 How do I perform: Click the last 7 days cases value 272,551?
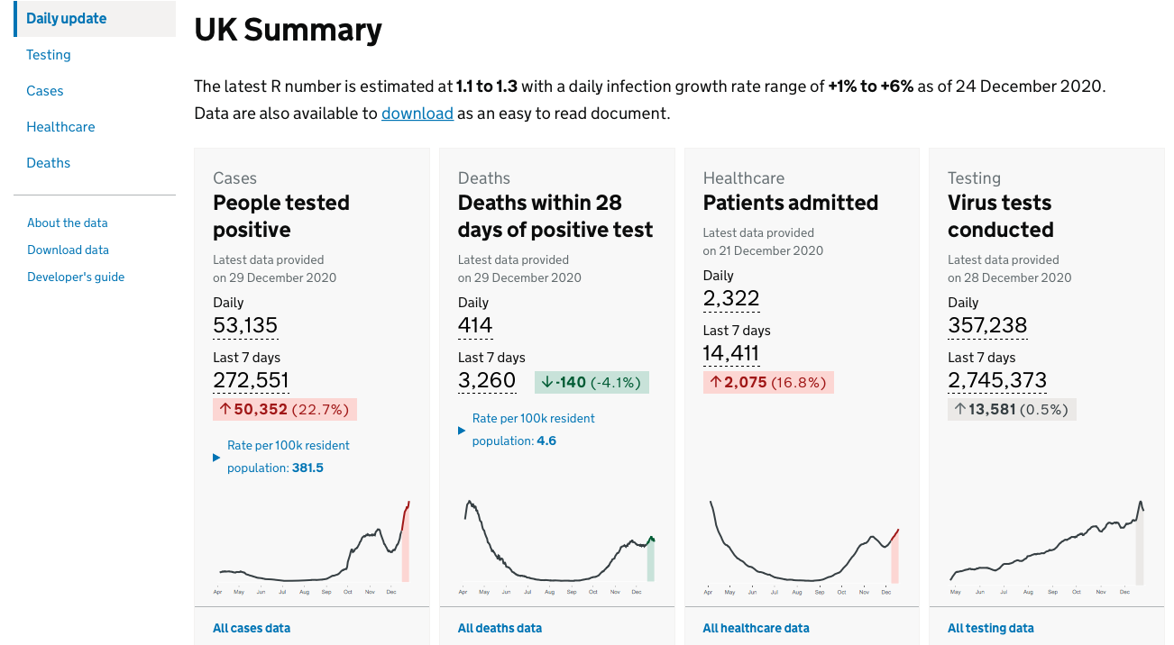pyautogui.click(x=251, y=380)
